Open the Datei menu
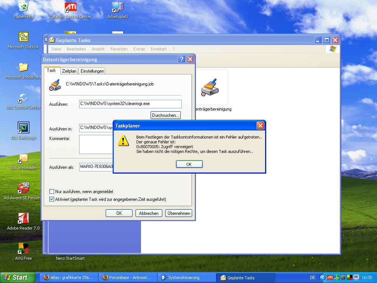 56,49
